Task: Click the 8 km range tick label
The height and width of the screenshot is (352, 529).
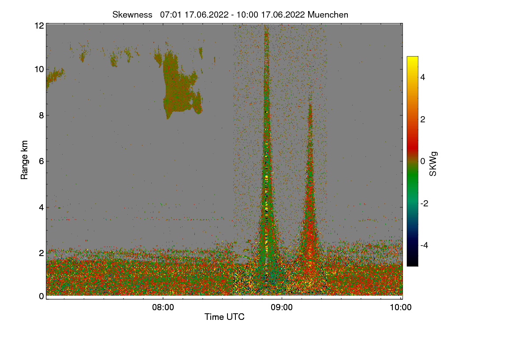Action: point(42,115)
